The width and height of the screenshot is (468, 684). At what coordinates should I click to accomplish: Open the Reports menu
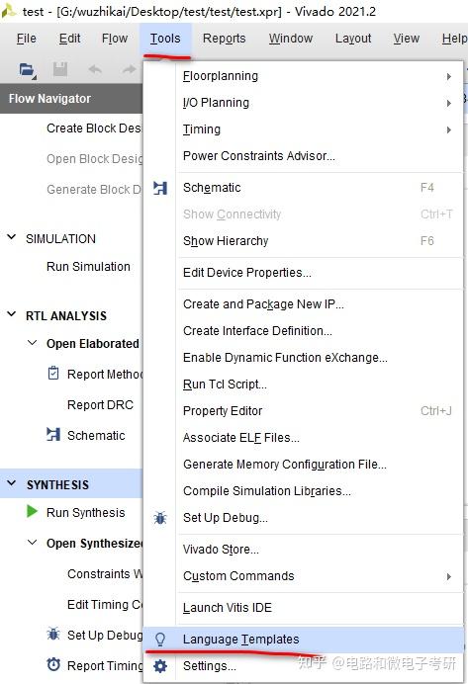224,39
